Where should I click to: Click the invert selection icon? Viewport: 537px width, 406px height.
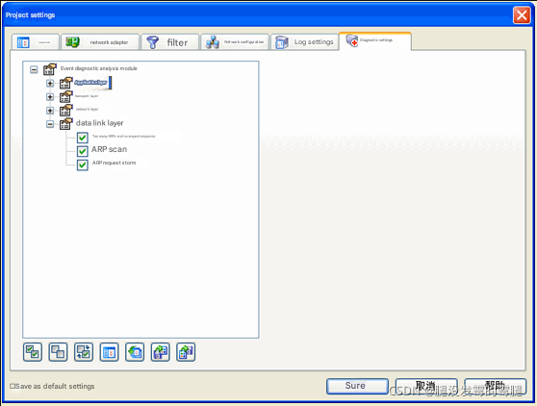84,352
